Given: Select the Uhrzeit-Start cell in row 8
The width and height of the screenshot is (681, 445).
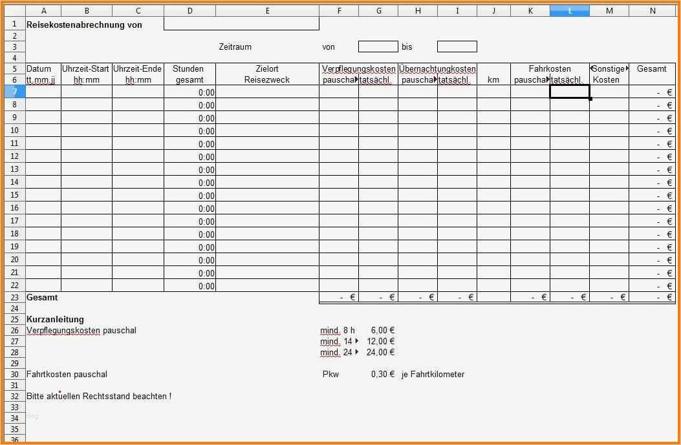Looking at the screenshot, I should pyautogui.click(x=87, y=105).
